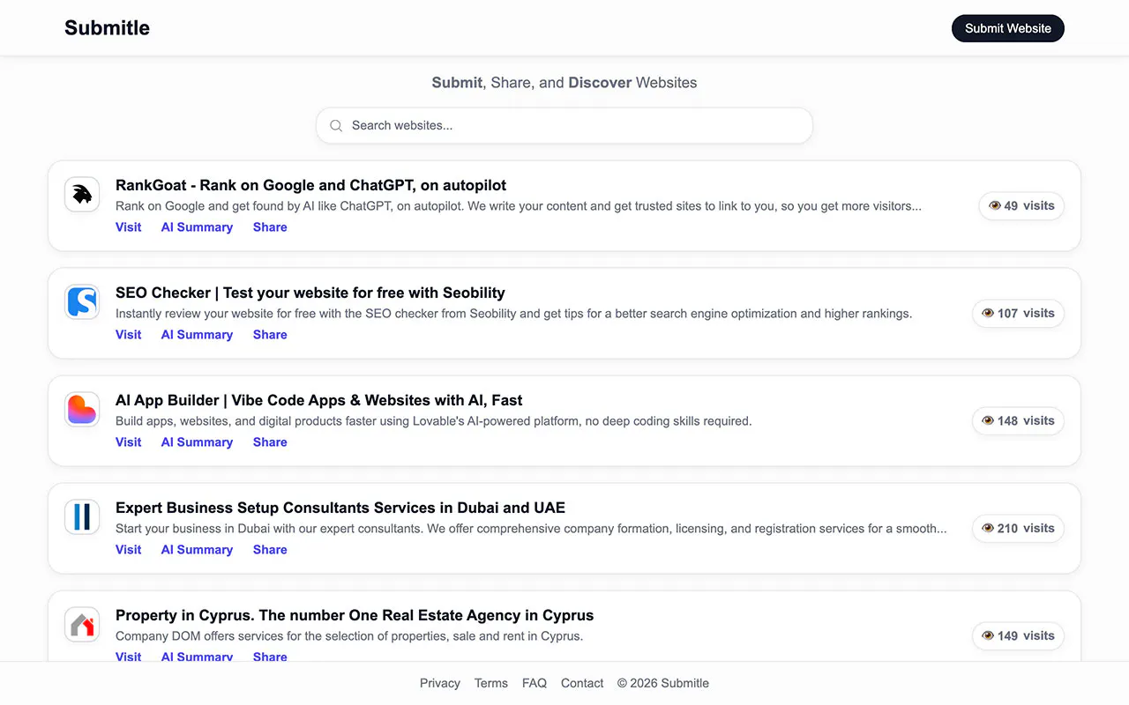Click the SEO Checker Seobility title

tap(310, 293)
